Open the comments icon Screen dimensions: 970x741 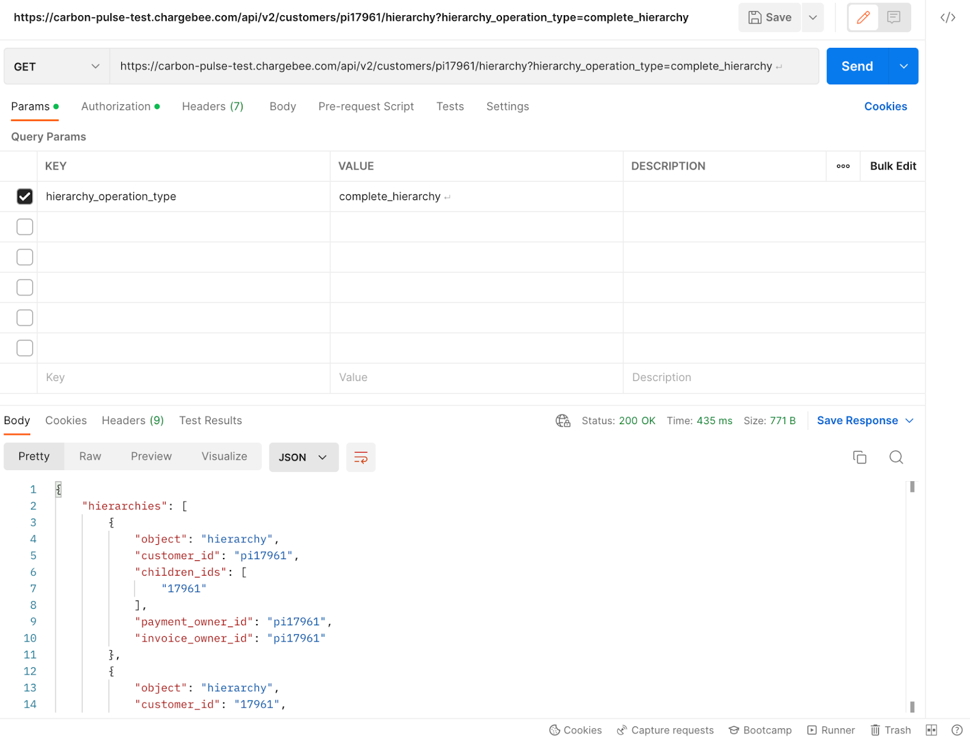[x=894, y=18]
